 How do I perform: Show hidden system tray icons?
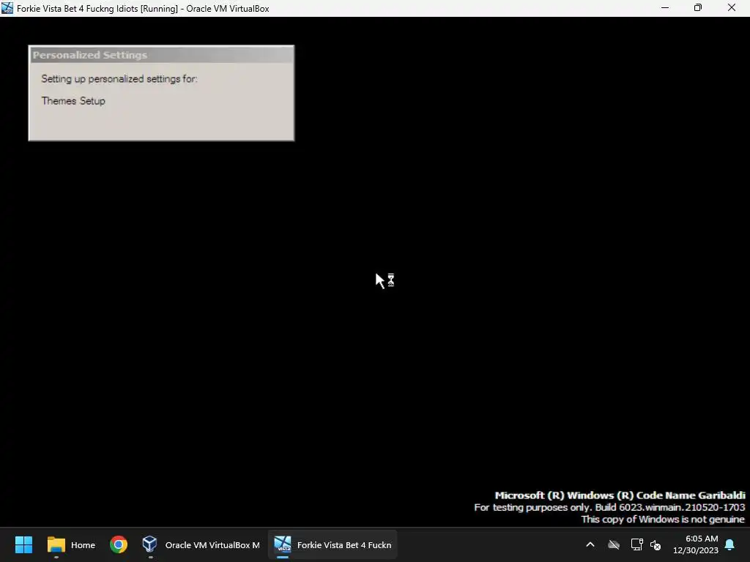click(590, 544)
